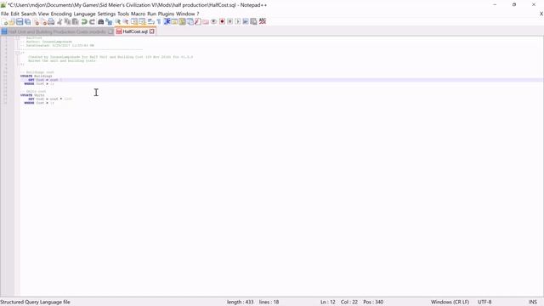Open the Tools menu

123,14
